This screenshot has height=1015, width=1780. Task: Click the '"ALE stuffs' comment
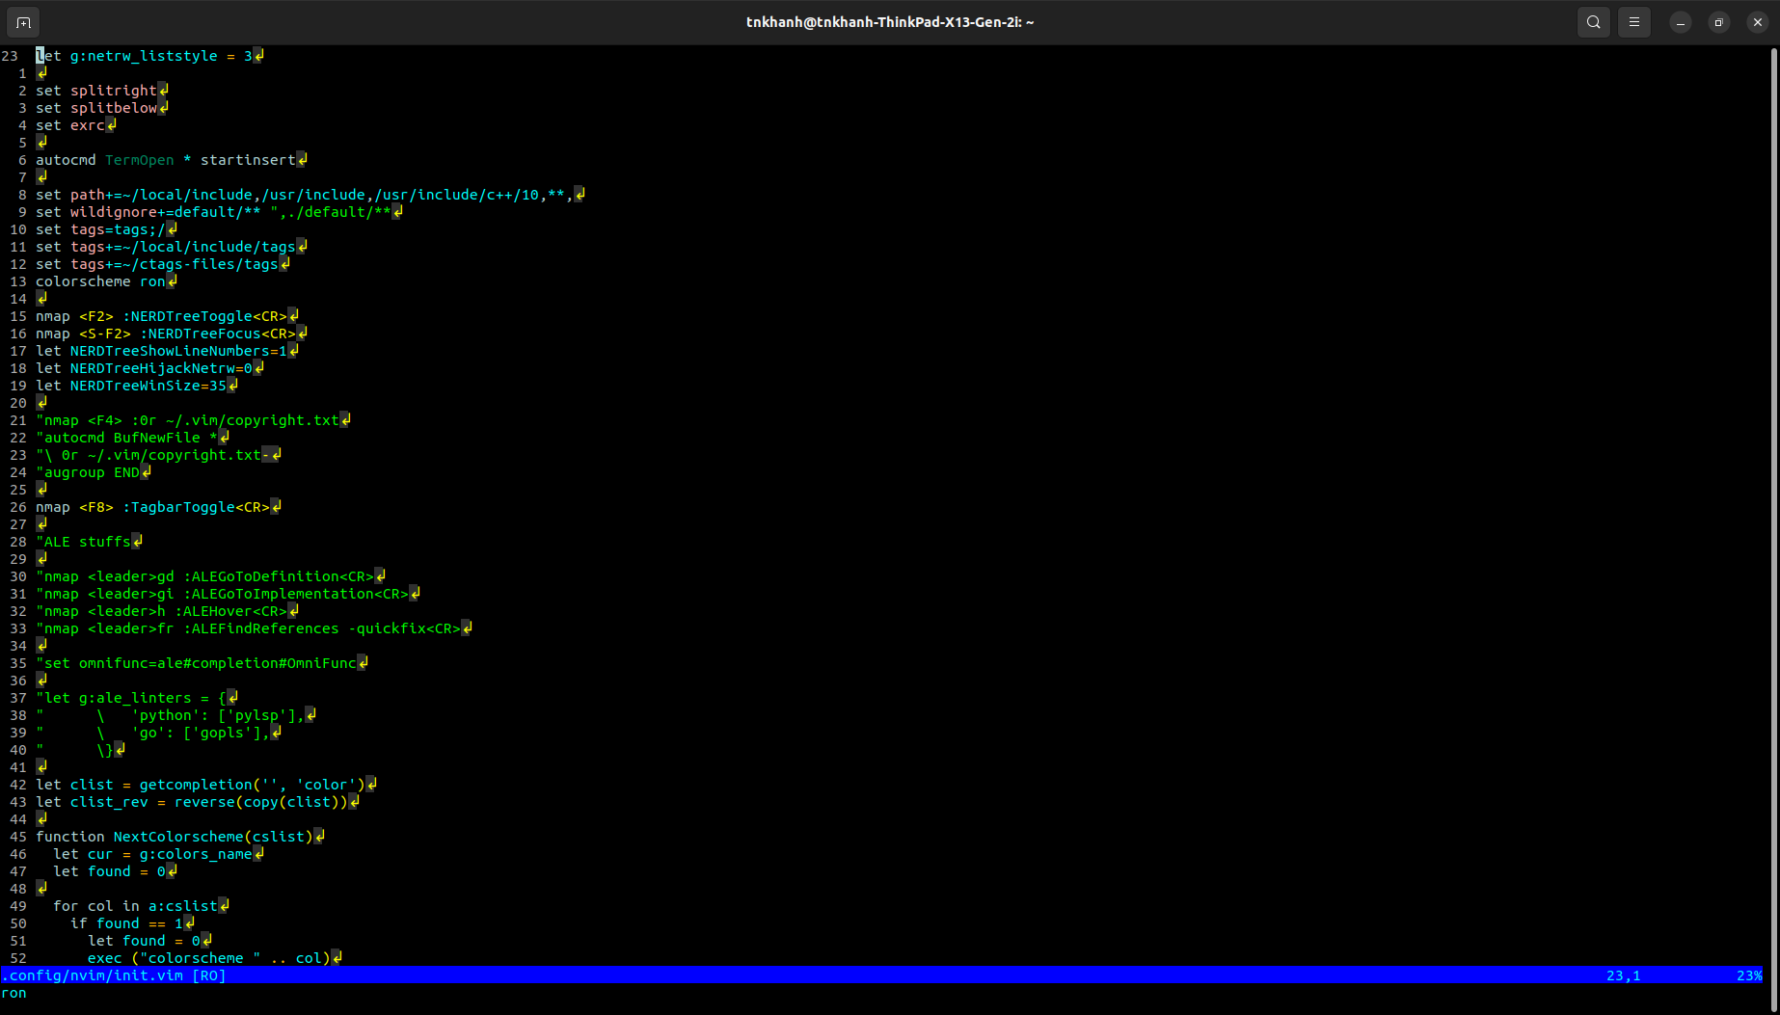coord(83,542)
